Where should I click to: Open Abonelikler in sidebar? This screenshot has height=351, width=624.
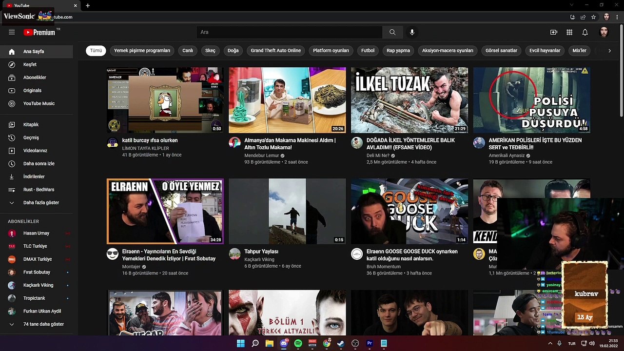(x=37, y=78)
